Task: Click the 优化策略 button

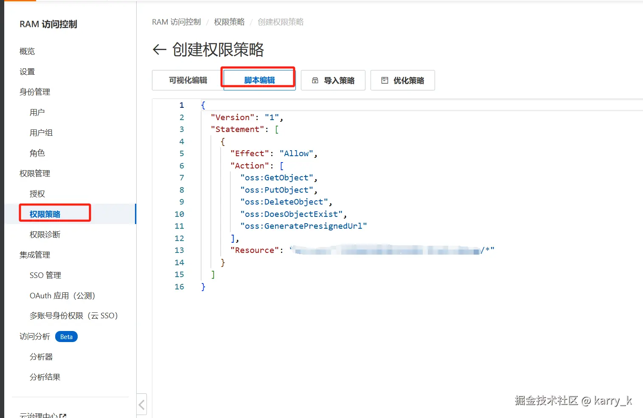Action: tap(403, 80)
